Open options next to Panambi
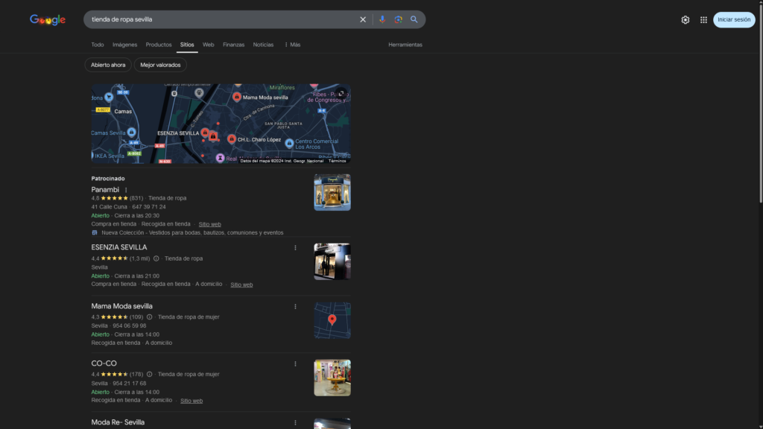This screenshot has width=763, height=429. [x=126, y=190]
